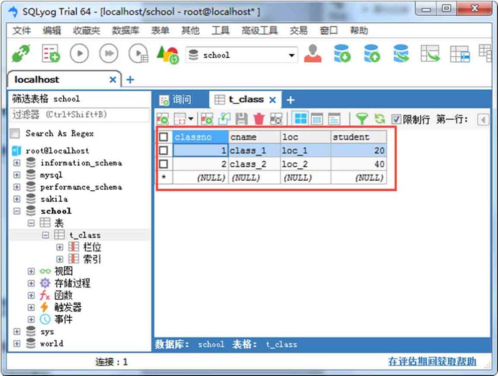
Task: Open the 高级工具 menu
Action: point(259,30)
